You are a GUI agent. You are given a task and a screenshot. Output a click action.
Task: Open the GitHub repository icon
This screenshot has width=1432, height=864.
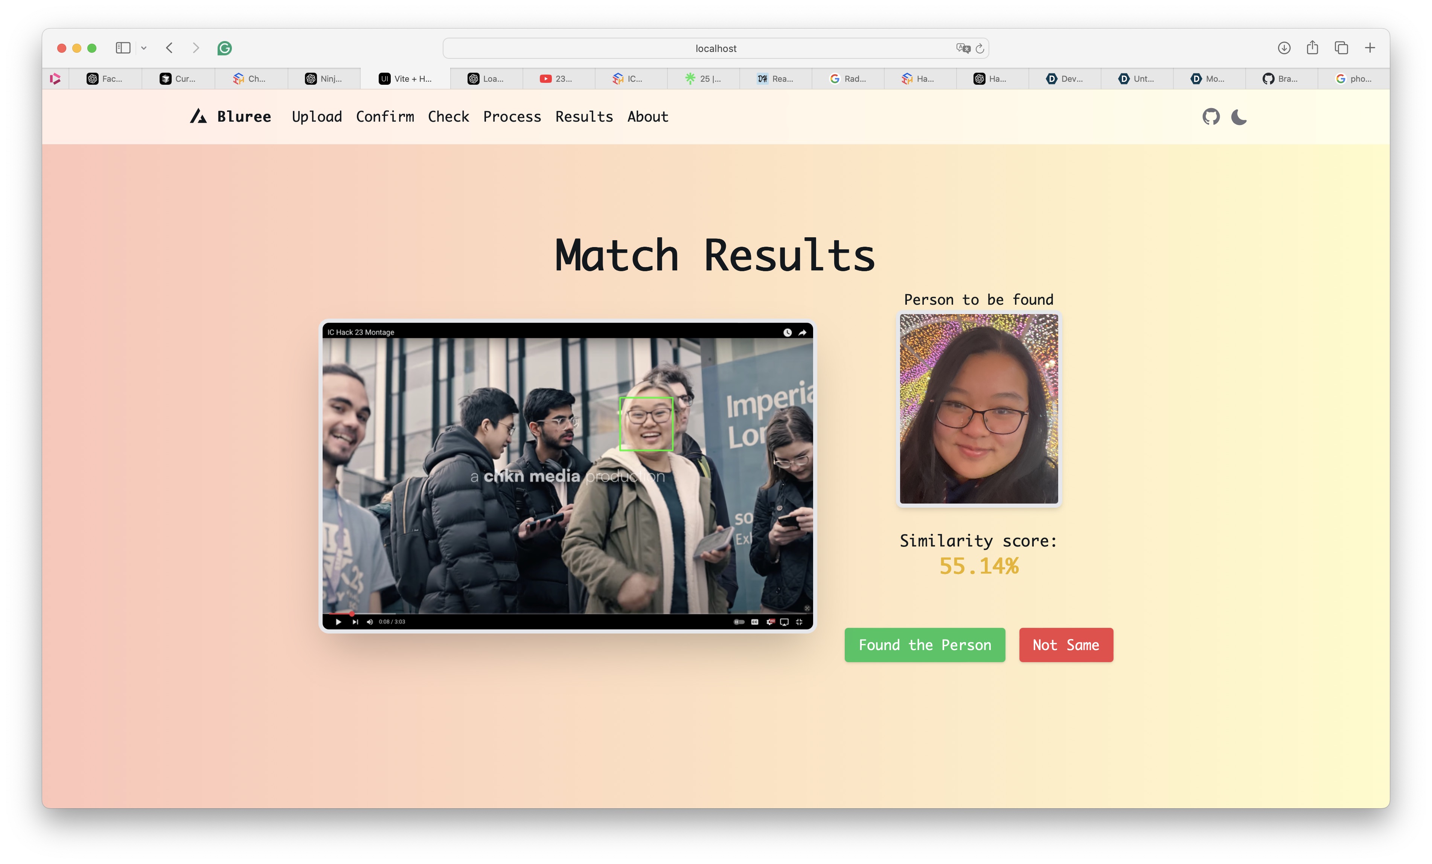click(x=1211, y=117)
